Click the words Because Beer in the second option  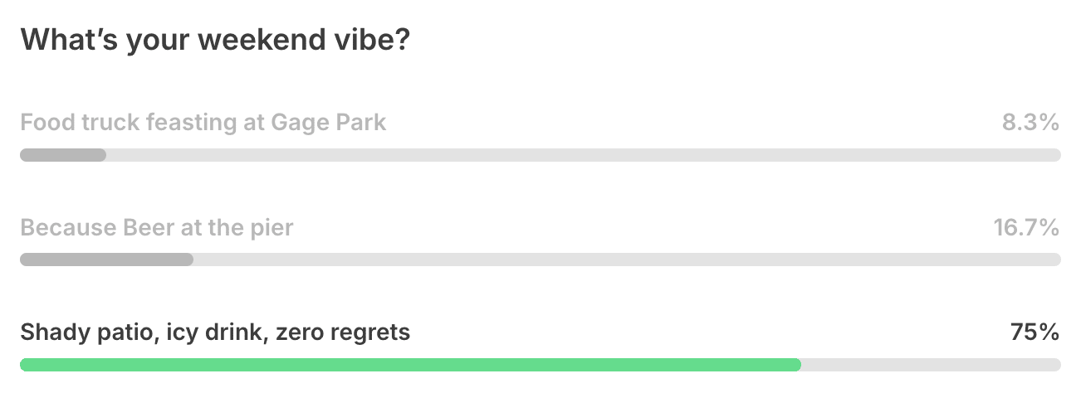98,228
